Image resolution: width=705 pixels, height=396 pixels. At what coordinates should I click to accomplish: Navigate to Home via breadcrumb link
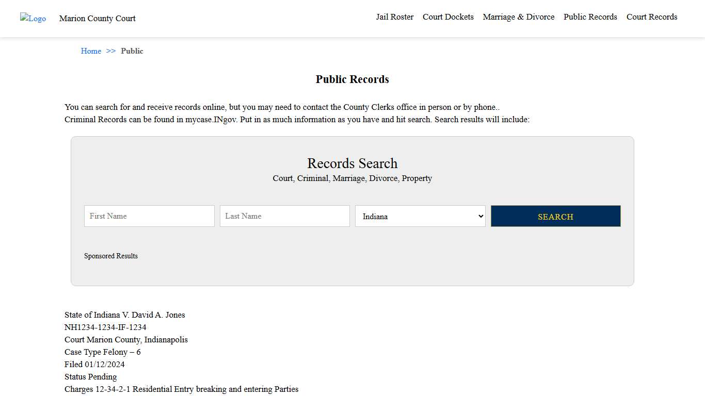(91, 51)
